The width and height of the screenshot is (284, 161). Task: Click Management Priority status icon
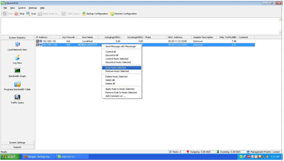click(x=248, y=152)
